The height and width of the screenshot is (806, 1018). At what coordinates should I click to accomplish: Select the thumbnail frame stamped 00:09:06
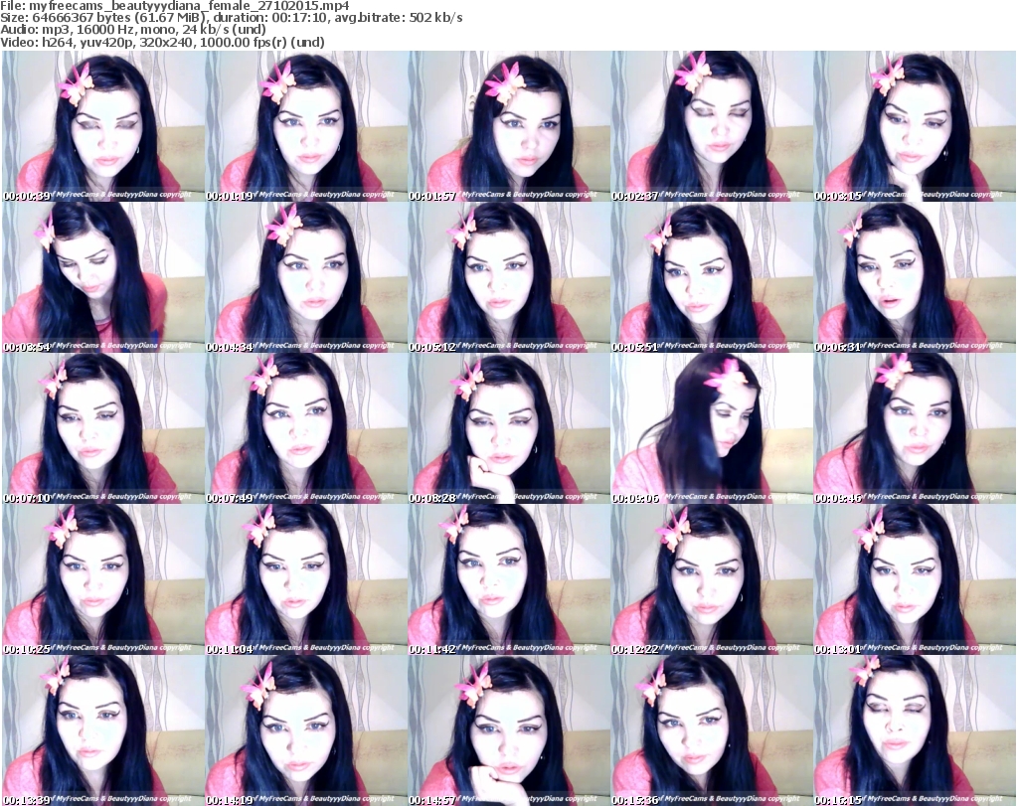(x=712, y=428)
